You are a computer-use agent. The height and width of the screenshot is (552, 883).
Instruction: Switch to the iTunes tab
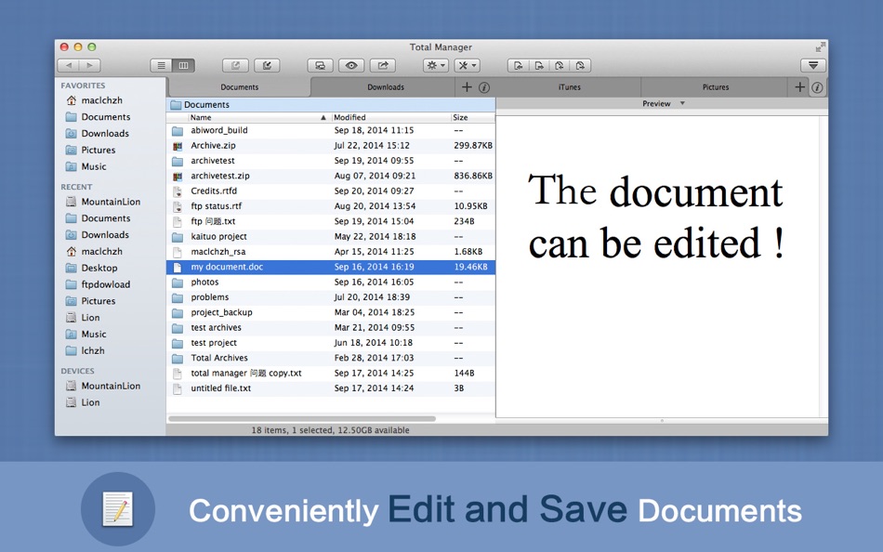570,87
